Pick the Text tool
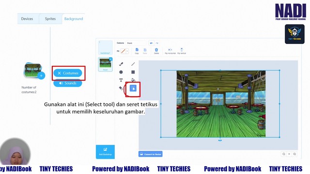Image resolution: width=310 pixels, height=174 pixels. (121, 80)
